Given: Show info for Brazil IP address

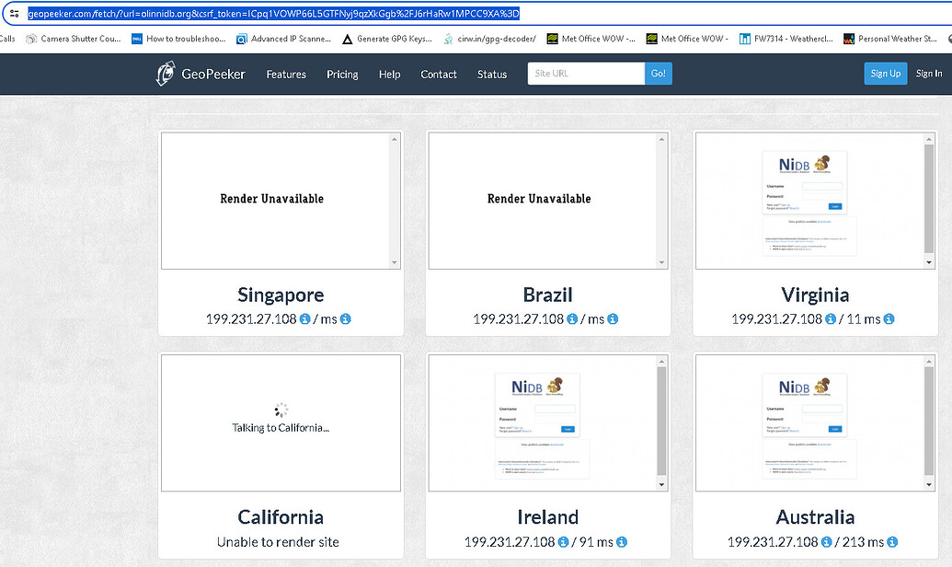Looking at the screenshot, I should pyautogui.click(x=572, y=319).
